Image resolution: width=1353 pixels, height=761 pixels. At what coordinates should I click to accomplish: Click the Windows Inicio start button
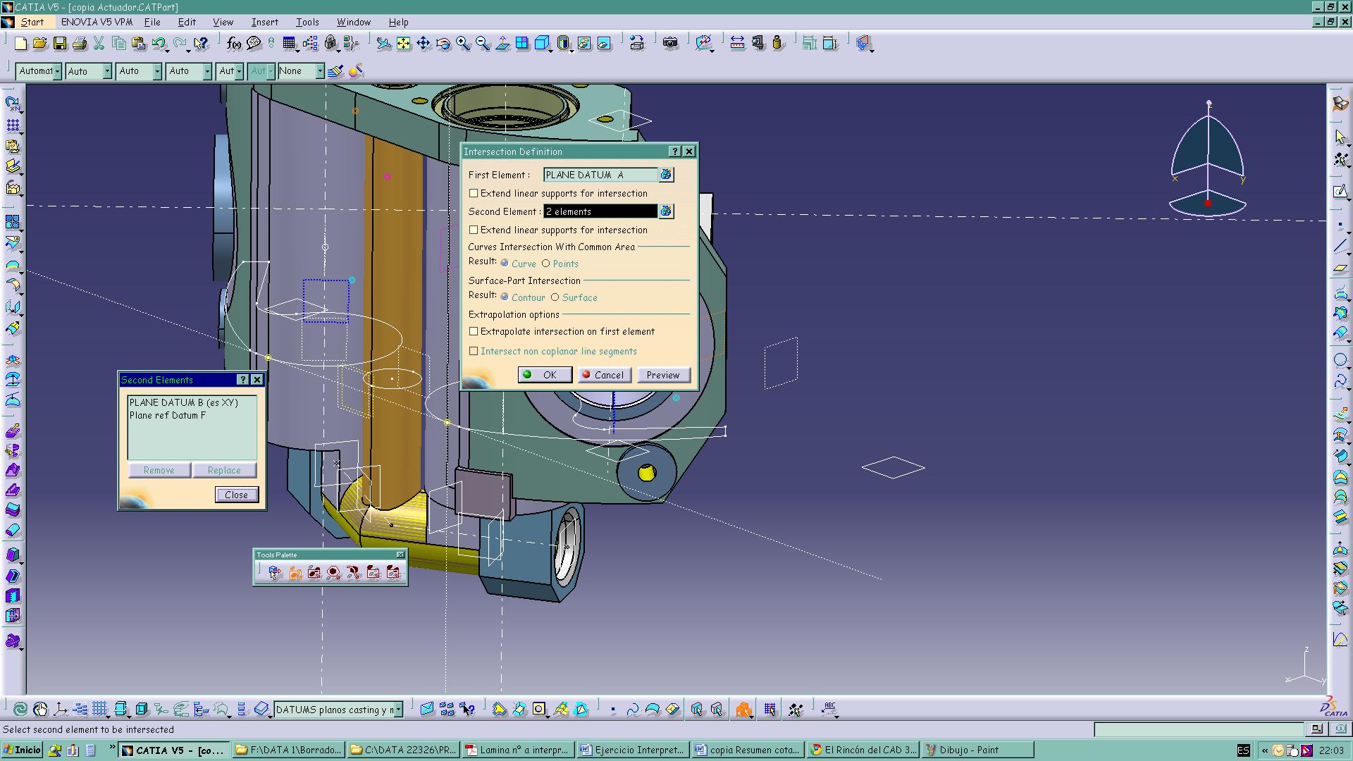tap(23, 750)
